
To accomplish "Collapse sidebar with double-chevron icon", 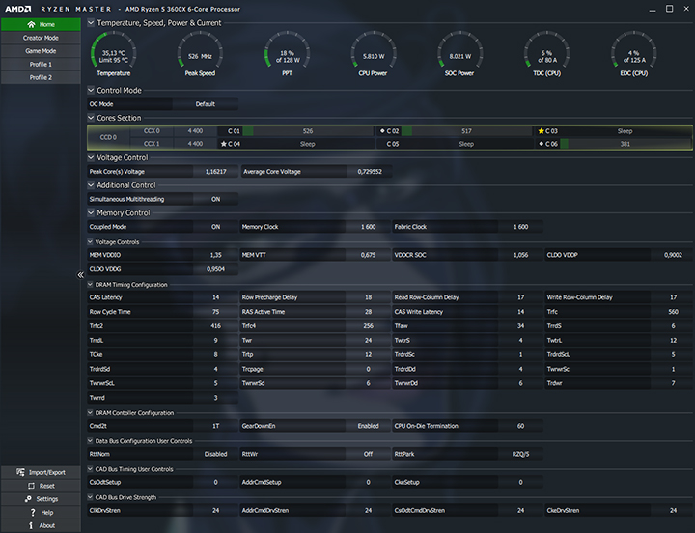I will tap(80, 275).
